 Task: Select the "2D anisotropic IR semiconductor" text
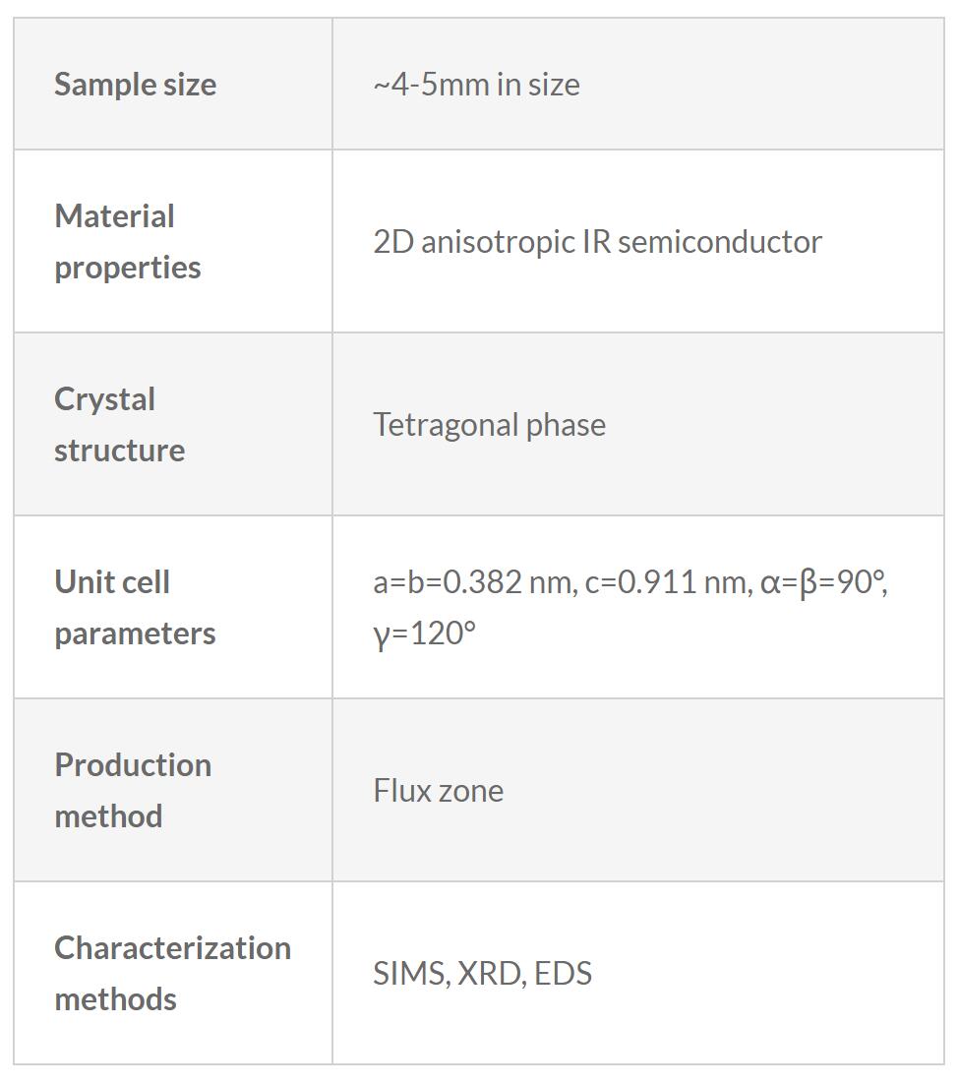(x=597, y=242)
